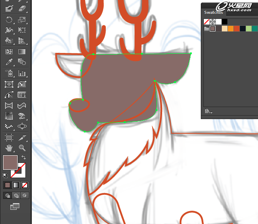Click the deer's oval nose outline
Image resolution: width=258 pixels, height=224 pixels.
[x=80, y=105]
